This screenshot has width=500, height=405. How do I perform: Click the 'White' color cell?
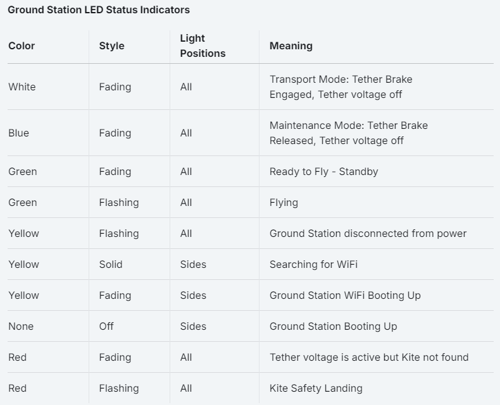coord(22,87)
